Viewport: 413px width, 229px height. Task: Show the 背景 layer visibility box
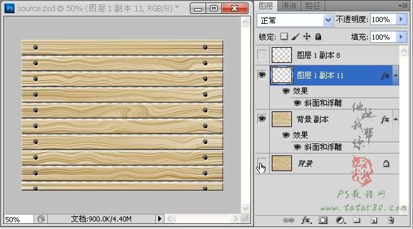[x=262, y=163]
